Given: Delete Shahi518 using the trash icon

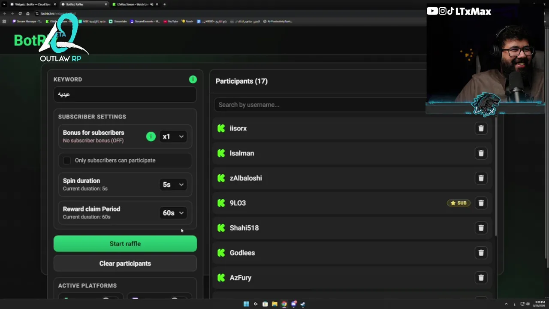Looking at the screenshot, I should click(481, 228).
